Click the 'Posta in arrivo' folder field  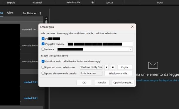[91, 73]
